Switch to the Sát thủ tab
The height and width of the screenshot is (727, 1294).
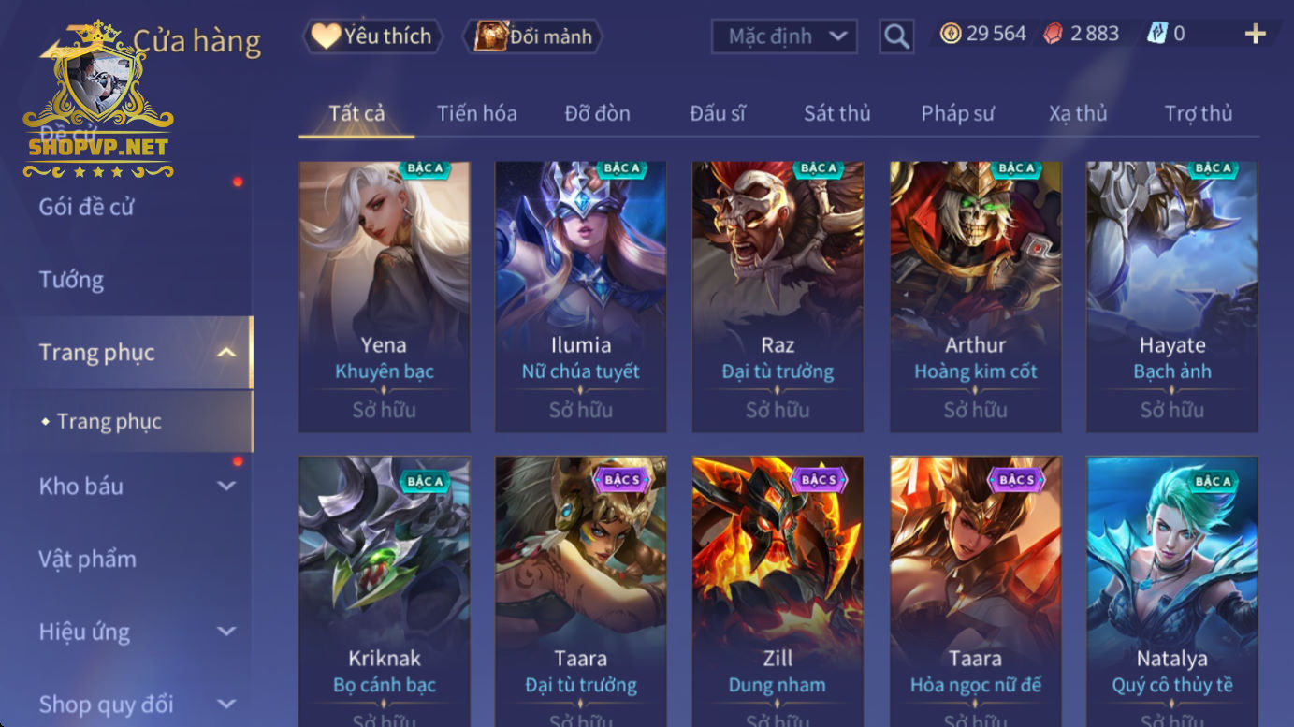click(x=836, y=113)
